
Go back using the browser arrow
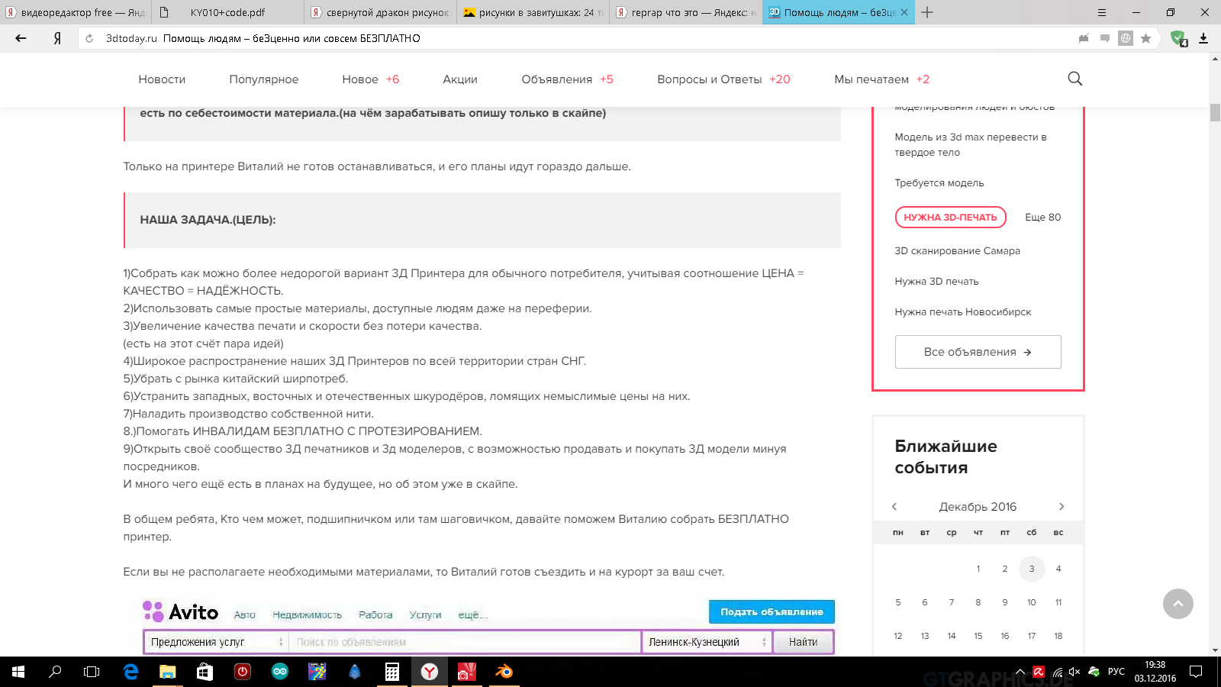tap(21, 38)
